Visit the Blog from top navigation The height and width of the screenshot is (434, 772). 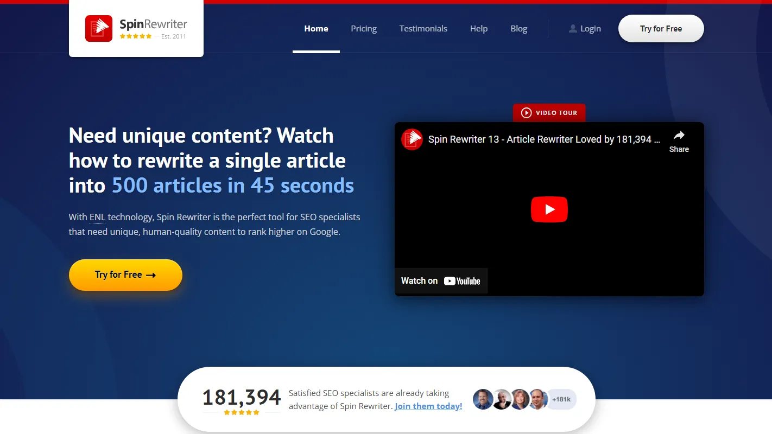tap(519, 29)
